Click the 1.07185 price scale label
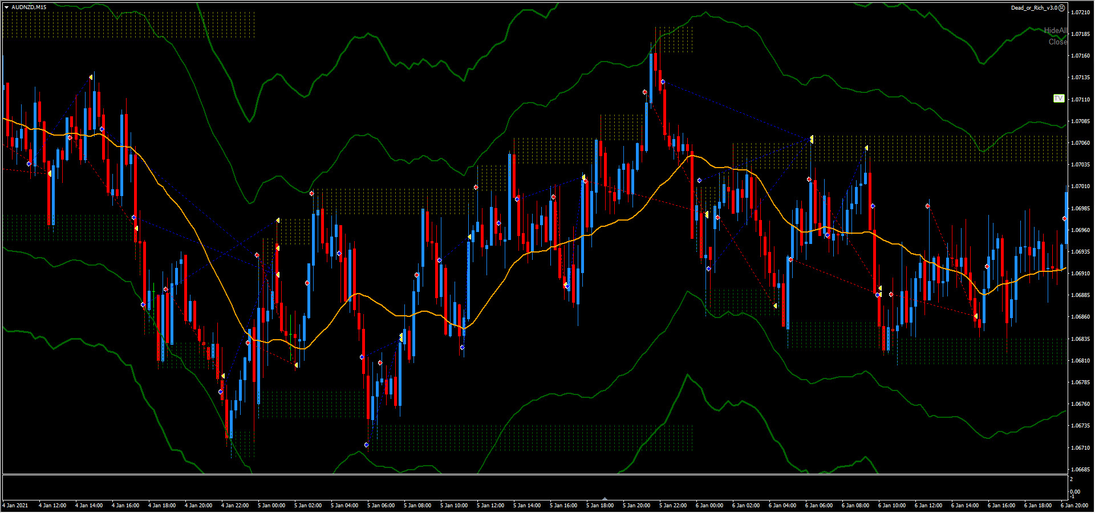 coord(1080,34)
